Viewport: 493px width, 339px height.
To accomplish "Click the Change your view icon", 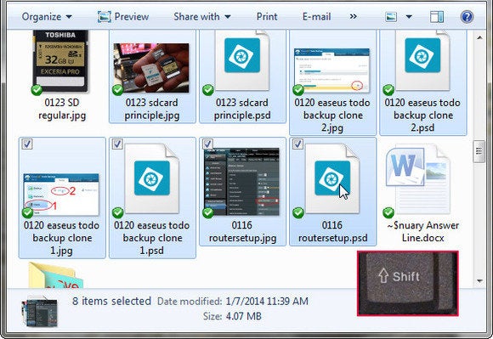I will [x=391, y=17].
